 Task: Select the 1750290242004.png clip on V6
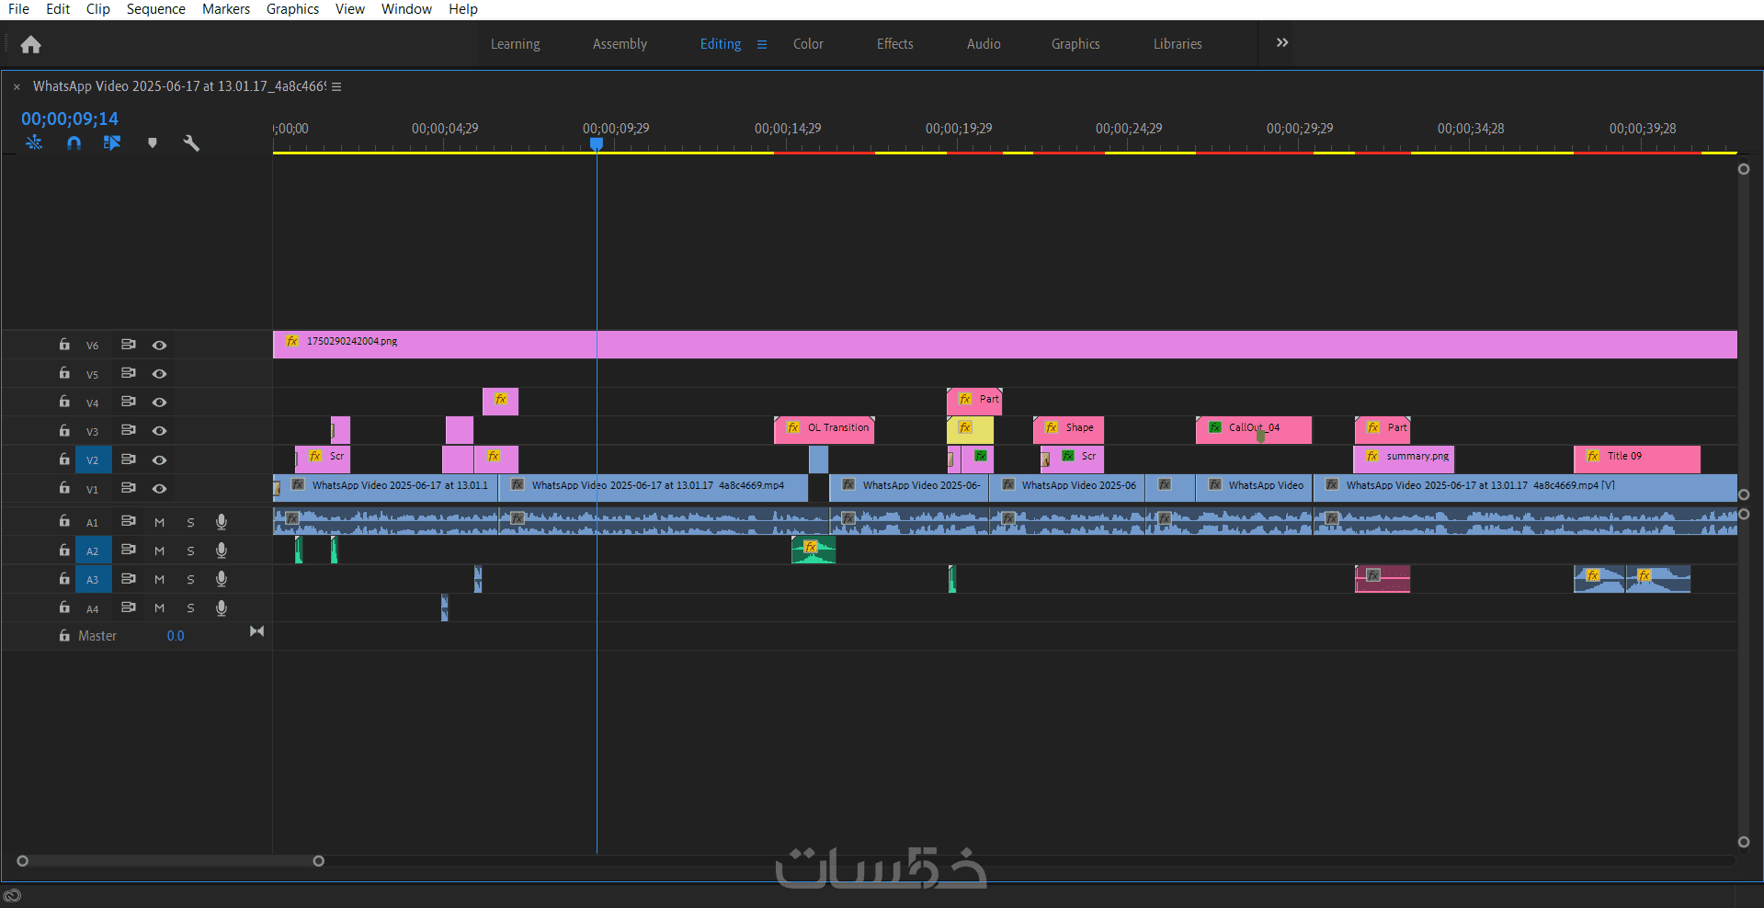point(1005,345)
